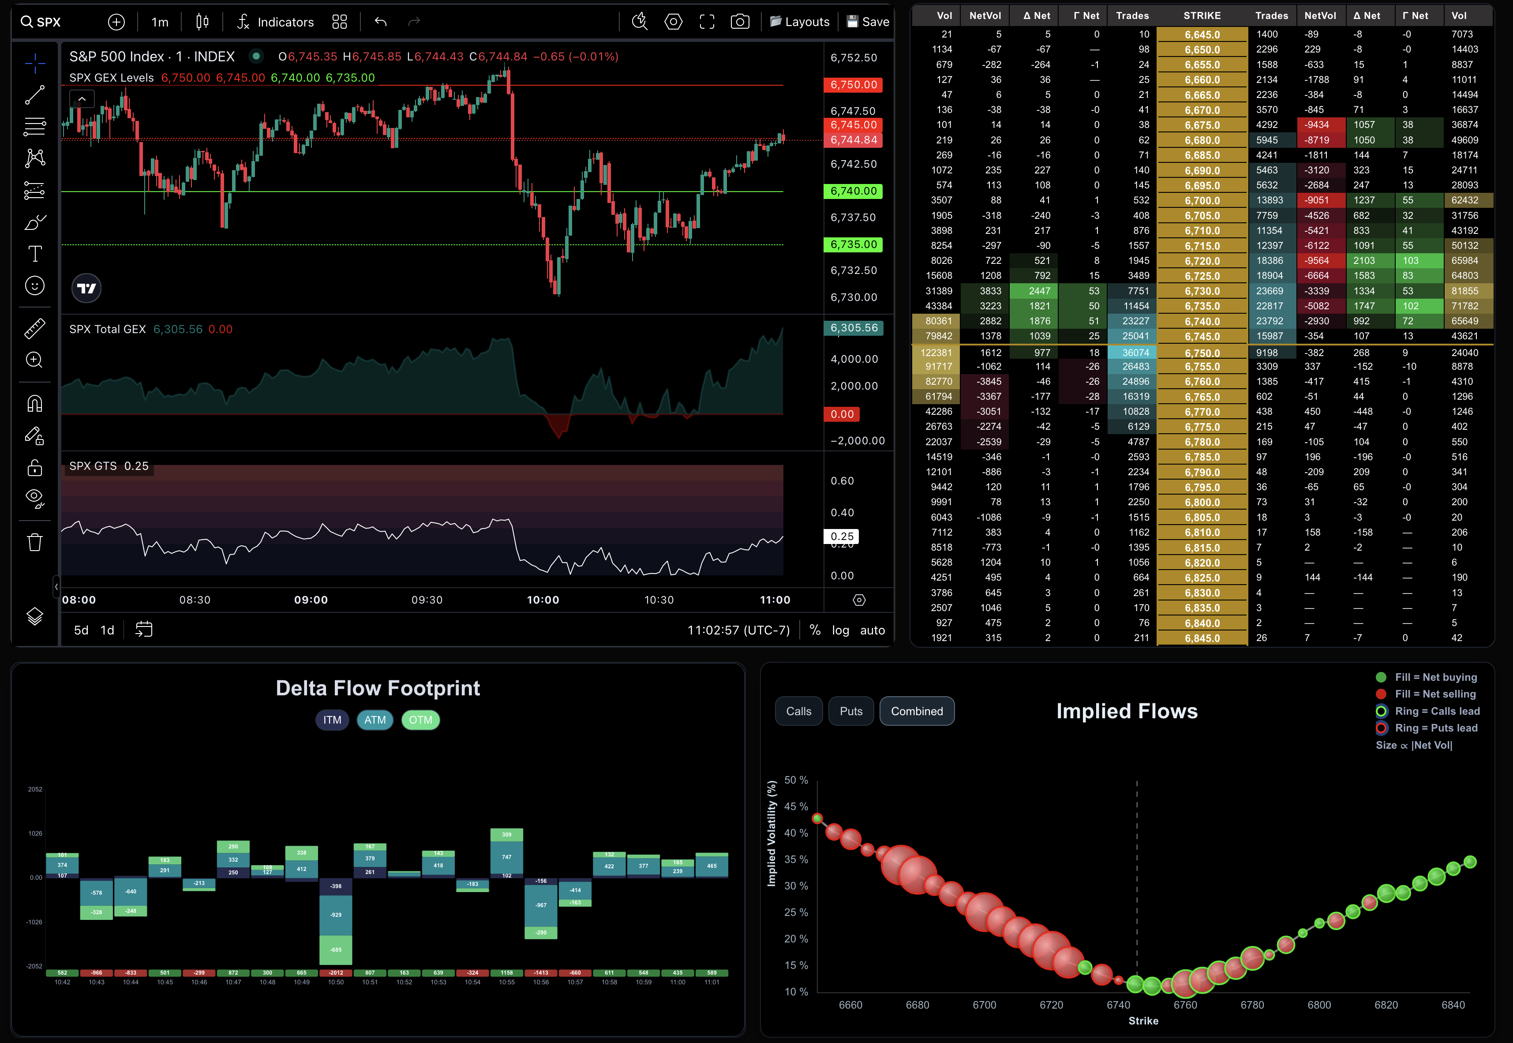Open the candlestick chart style icon
This screenshot has width=1513, height=1043.
(x=202, y=22)
